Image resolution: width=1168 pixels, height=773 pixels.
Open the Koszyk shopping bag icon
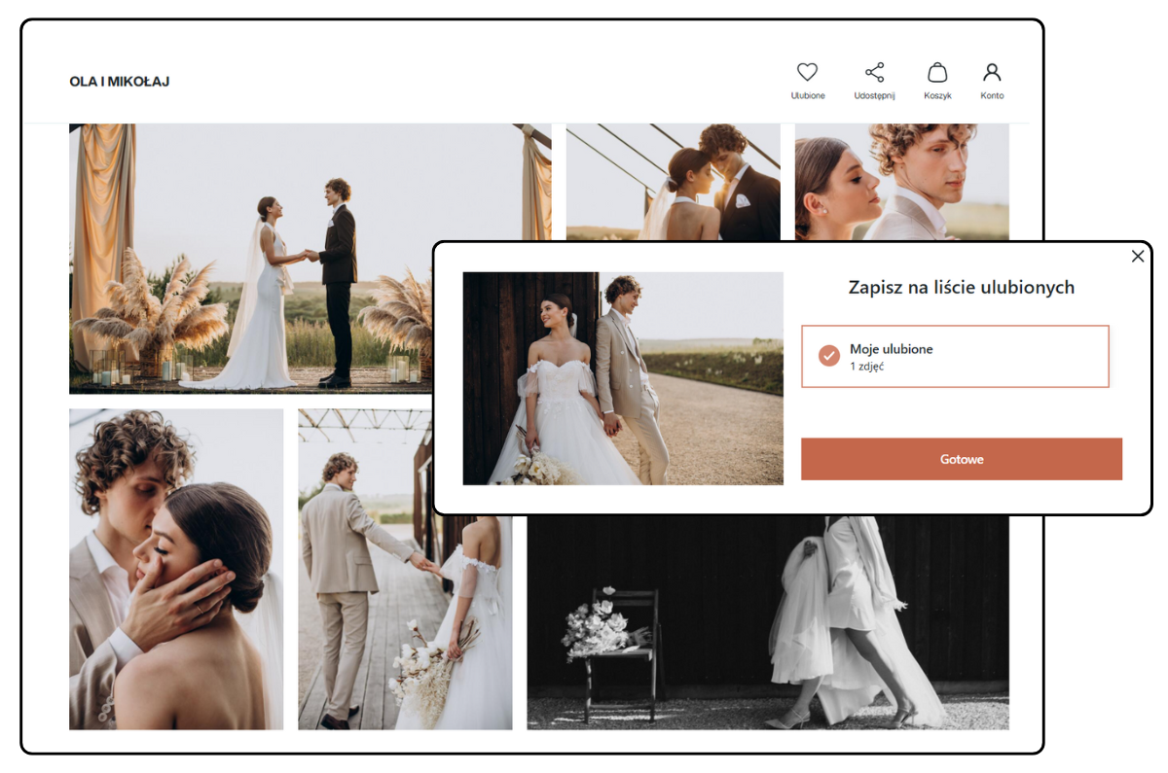(937, 73)
